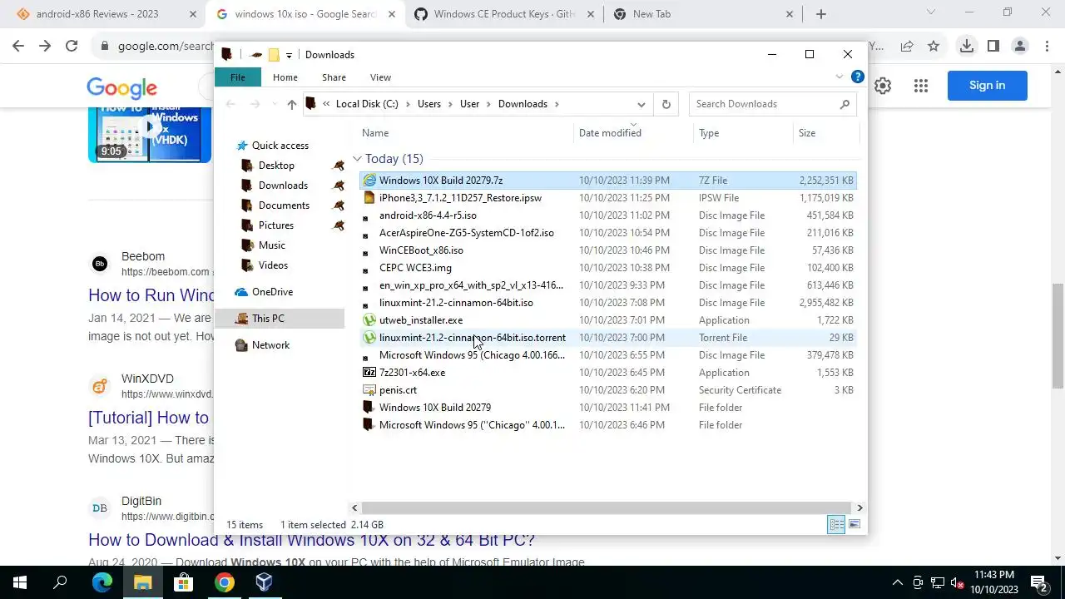
Task: Open Chrome tab search dropdown
Action: click(x=931, y=12)
